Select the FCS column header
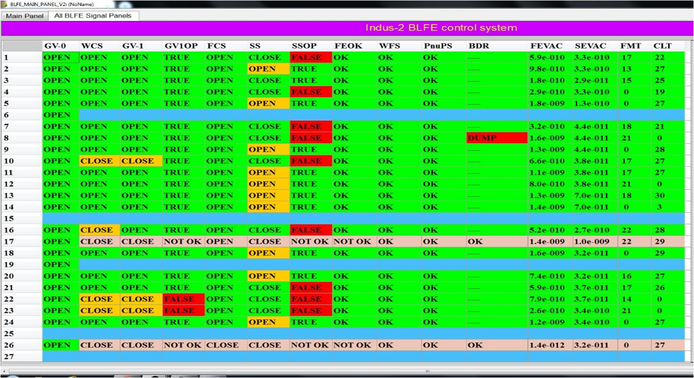The image size is (694, 378). [226, 46]
